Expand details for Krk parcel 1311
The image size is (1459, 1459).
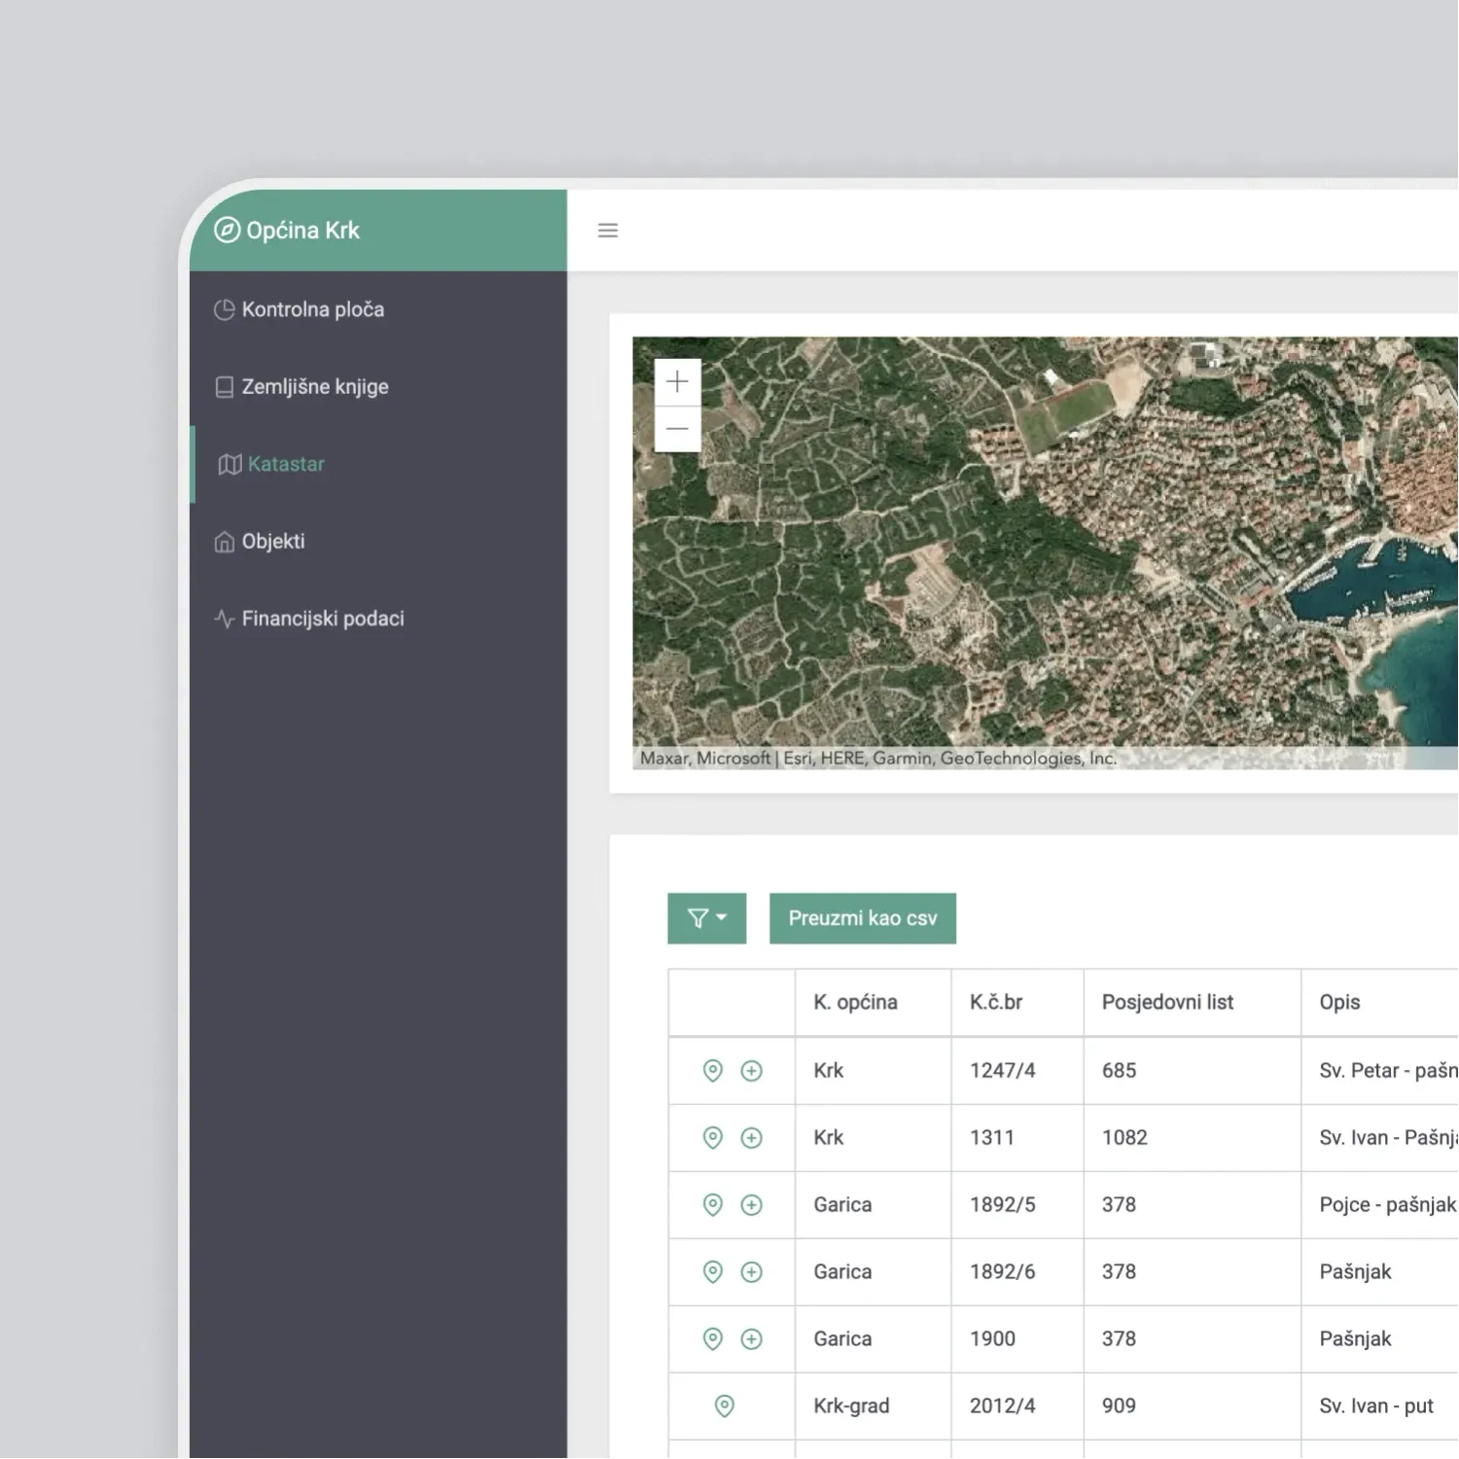point(750,1137)
